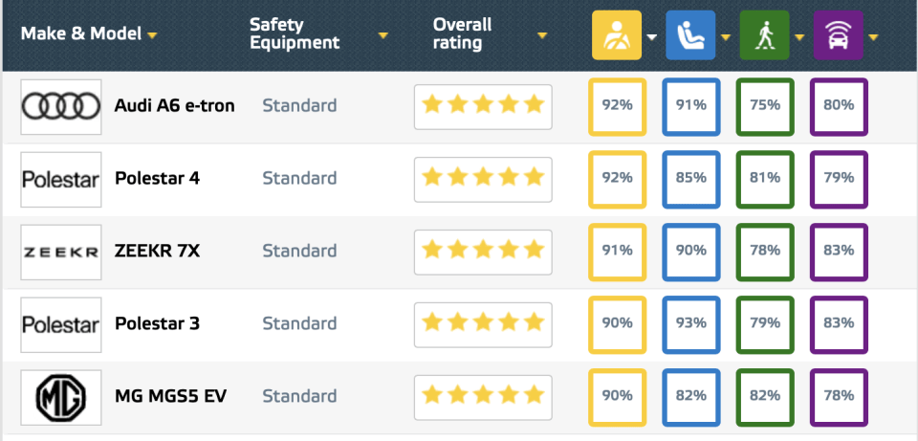
Task: Click the purple Safety Assist car icon
Action: click(838, 35)
